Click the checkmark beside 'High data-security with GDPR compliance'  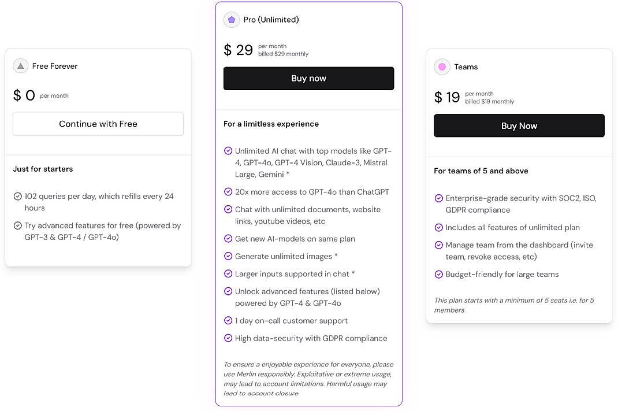point(228,338)
